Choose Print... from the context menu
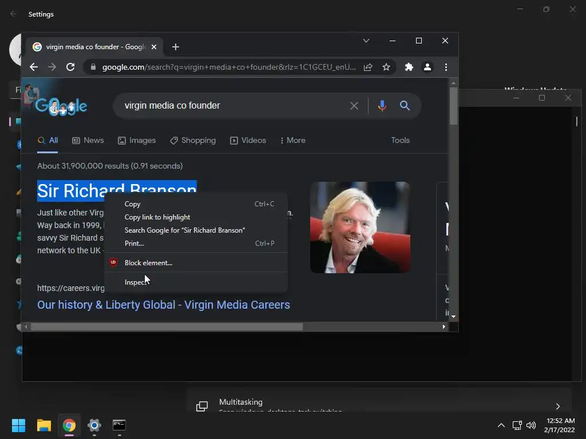 [x=196, y=244]
